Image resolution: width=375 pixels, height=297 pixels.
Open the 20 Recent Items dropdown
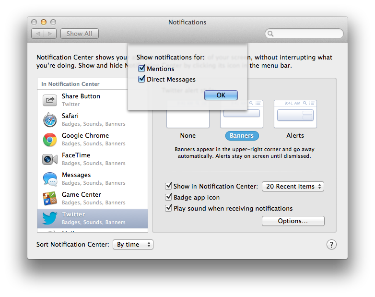293,187
